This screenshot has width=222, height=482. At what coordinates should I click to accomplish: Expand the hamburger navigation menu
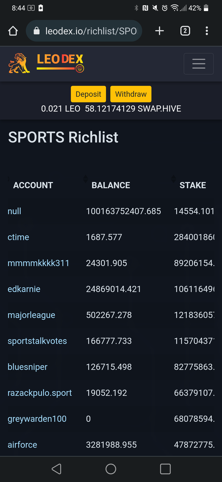coord(199,64)
